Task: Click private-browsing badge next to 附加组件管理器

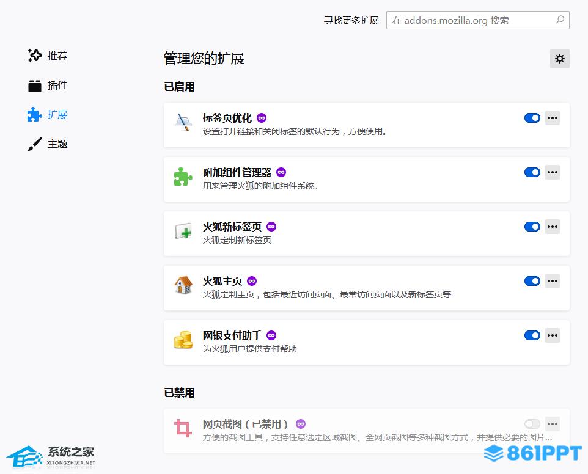Action: [x=281, y=172]
